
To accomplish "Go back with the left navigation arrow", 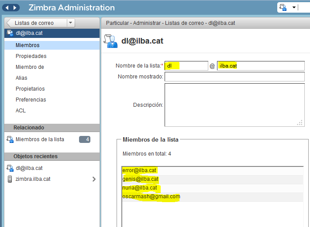I will pyautogui.click(x=7, y=8).
